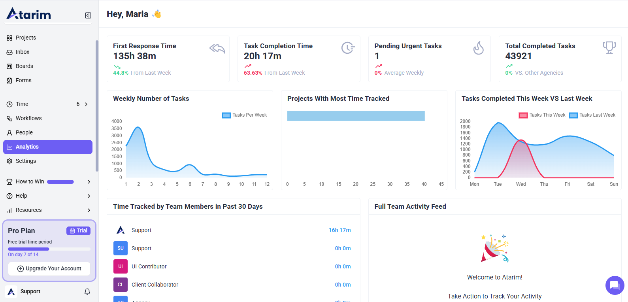Click the Trial badge in Pro Plan
This screenshot has width=628, height=302.
[78, 231]
